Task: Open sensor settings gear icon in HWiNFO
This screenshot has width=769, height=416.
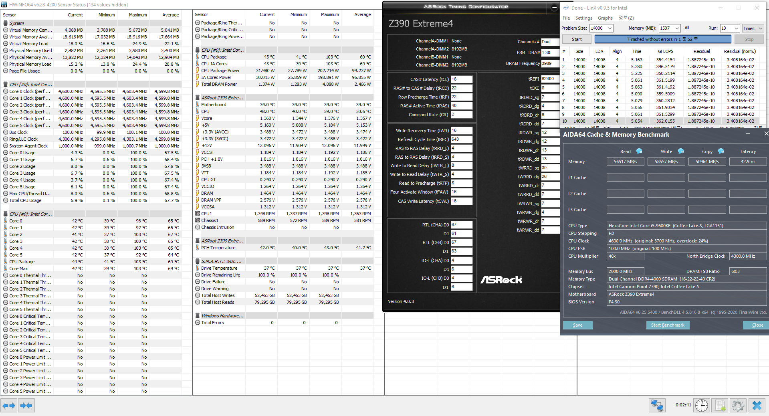Action: pyautogui.click(x=738, y=406)
